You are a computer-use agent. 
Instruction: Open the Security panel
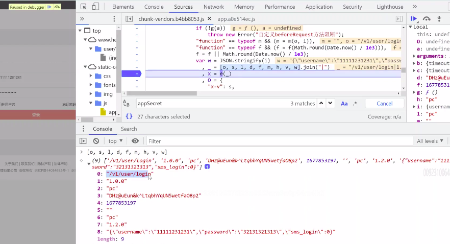click(353, 7)
